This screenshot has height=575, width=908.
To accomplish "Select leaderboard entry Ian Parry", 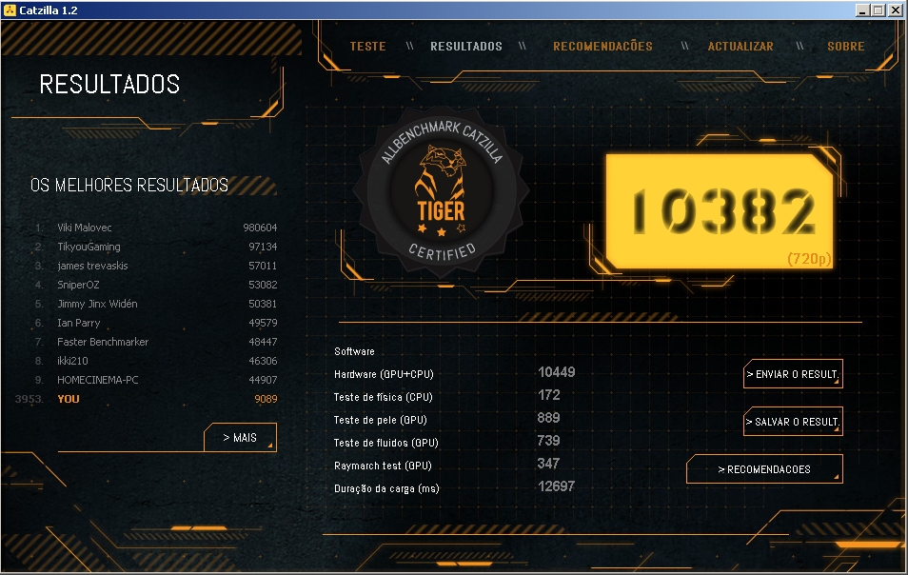I will tap(156, 323).
